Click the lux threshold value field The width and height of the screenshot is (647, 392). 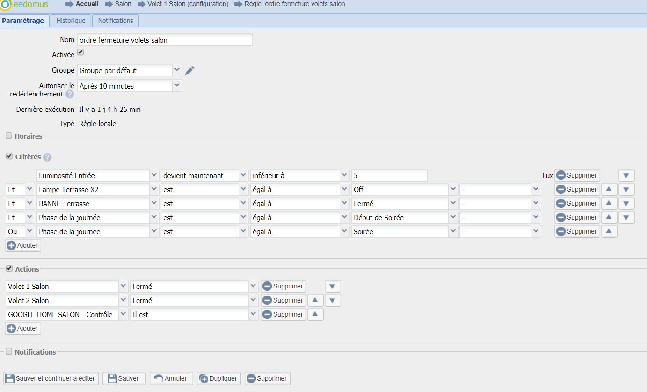point(389,175)
